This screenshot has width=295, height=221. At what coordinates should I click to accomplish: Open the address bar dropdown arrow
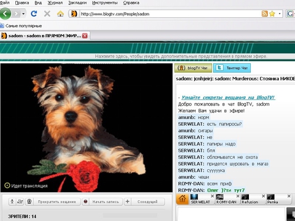(280, 14)
